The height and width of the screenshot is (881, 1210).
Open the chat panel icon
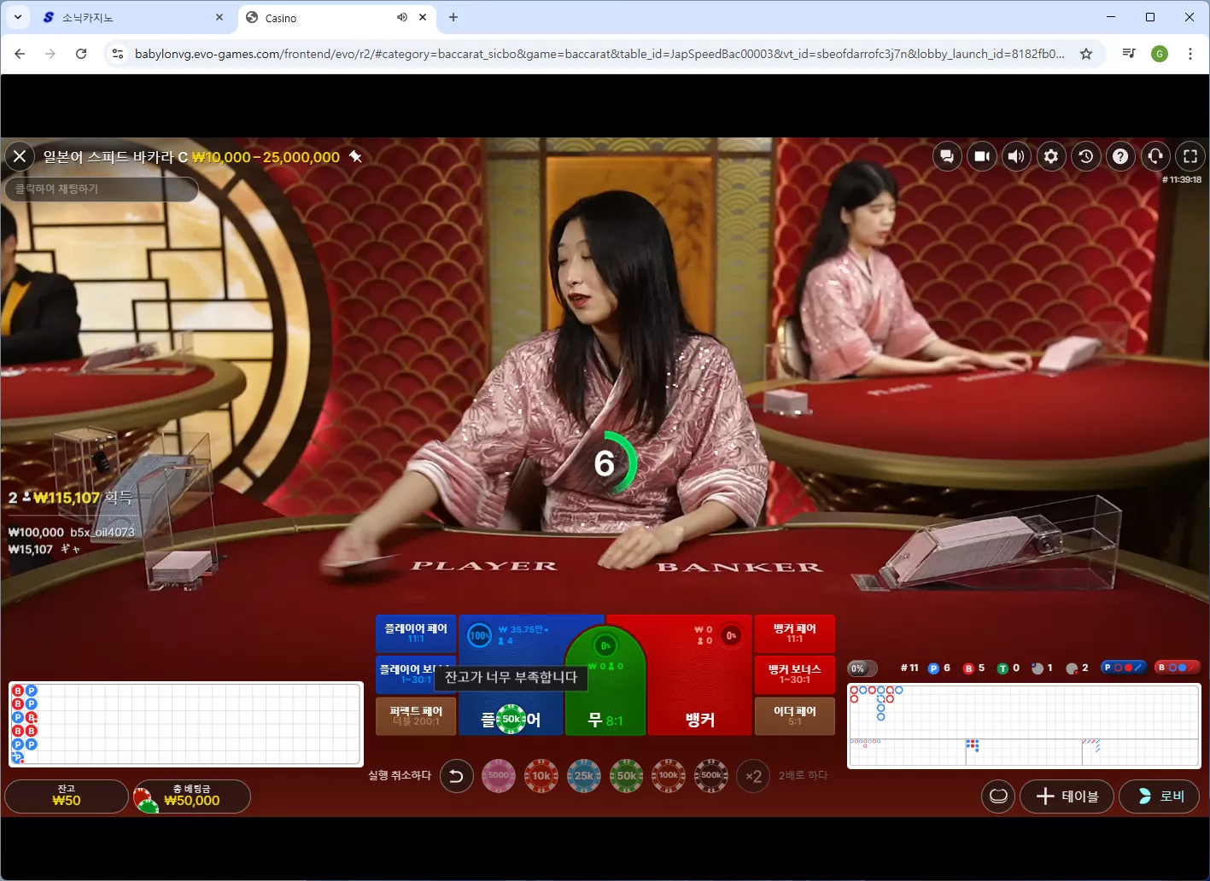point(947,156)
